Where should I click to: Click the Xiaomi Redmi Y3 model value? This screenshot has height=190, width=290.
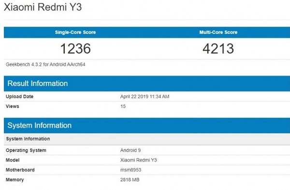[x=139, y=160]
